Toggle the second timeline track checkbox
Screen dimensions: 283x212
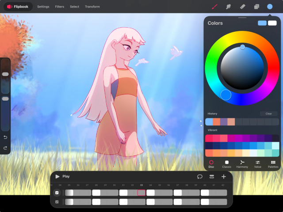point(57,202)
